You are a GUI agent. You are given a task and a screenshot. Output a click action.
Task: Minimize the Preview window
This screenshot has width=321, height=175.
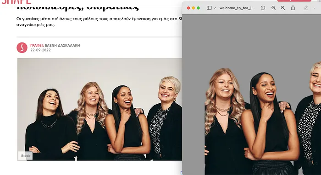194,8
